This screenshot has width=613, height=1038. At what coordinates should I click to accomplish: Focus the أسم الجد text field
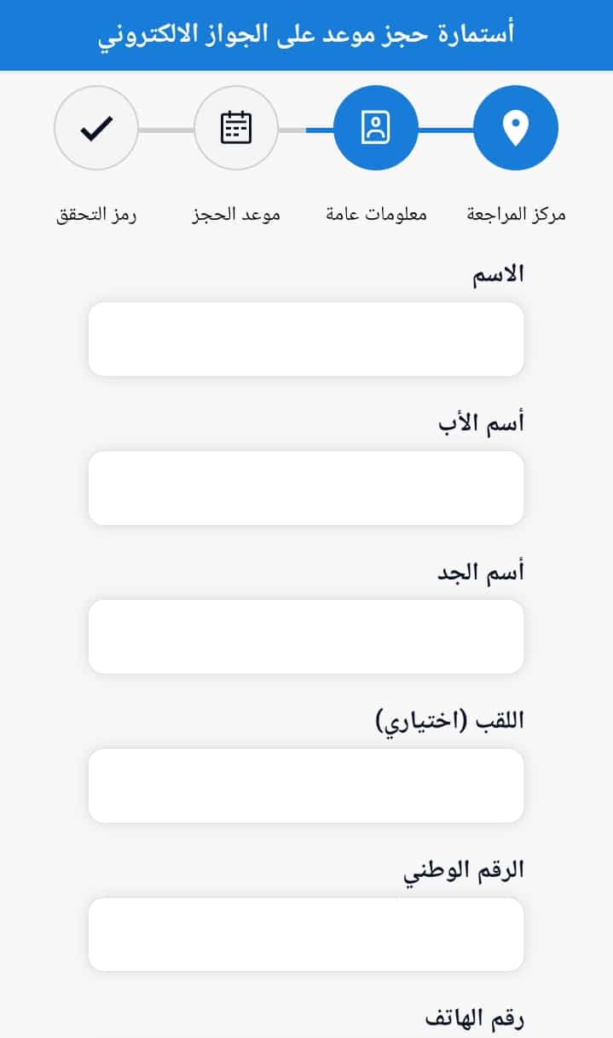point(305,637)
